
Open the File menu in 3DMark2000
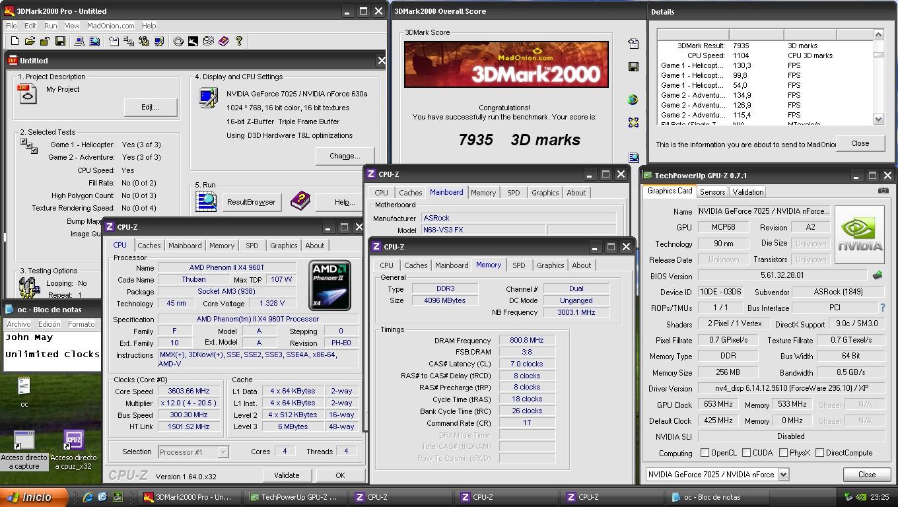tap(11, 26)
